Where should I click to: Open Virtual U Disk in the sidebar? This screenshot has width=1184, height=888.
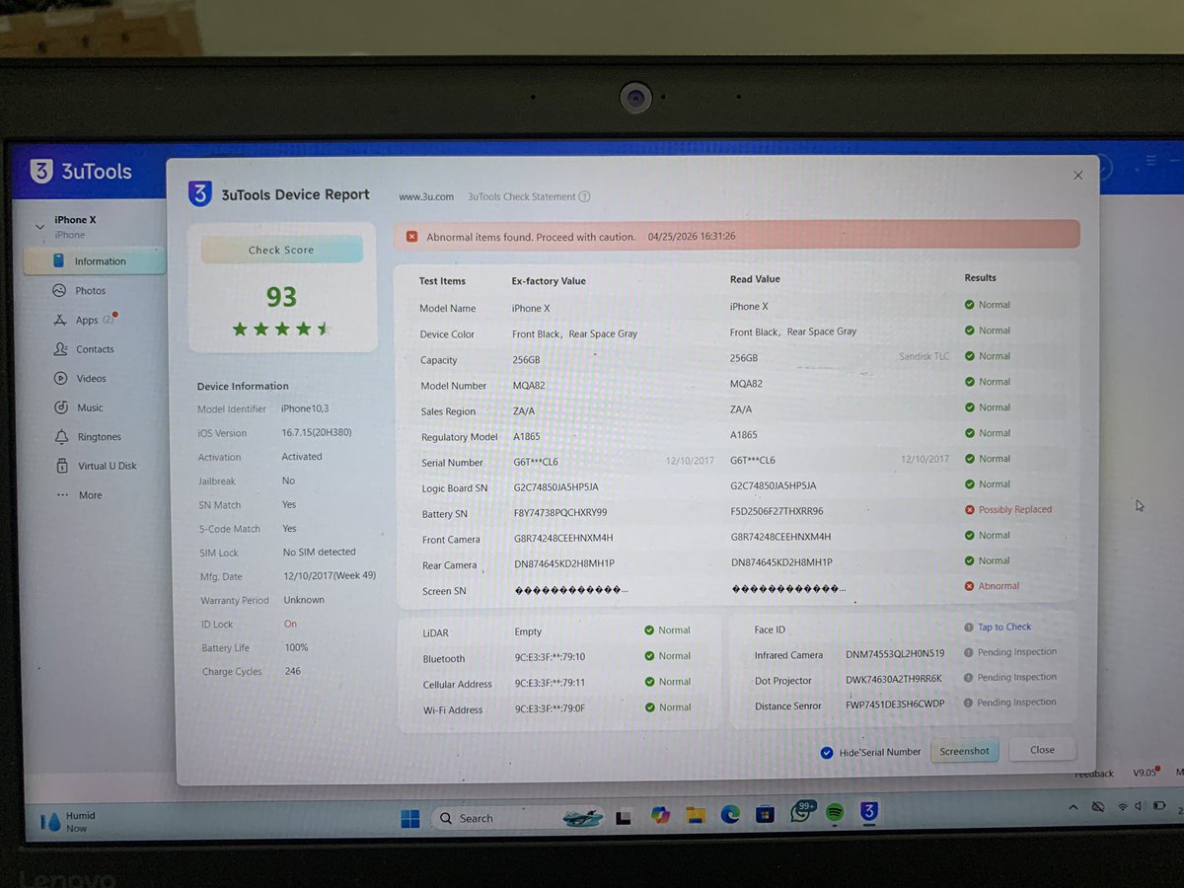108,466
